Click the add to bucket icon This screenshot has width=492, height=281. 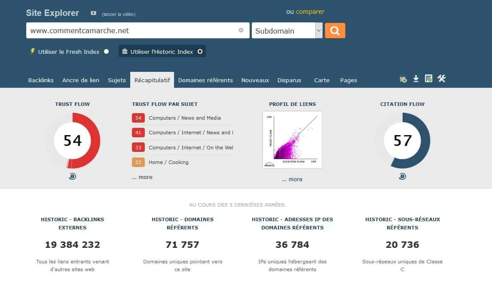(x=403, y=79)
